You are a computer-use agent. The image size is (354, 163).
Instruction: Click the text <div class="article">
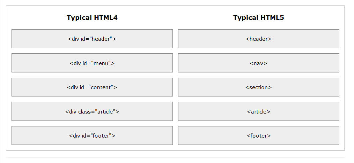[92, 111]
